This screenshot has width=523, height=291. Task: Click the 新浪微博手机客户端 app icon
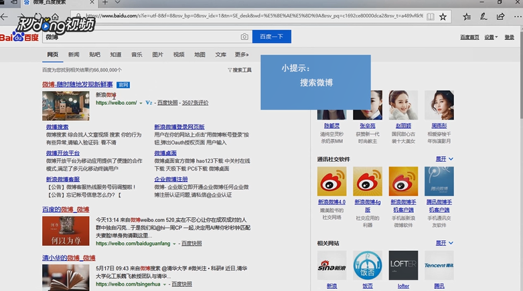tap(403, 181)
